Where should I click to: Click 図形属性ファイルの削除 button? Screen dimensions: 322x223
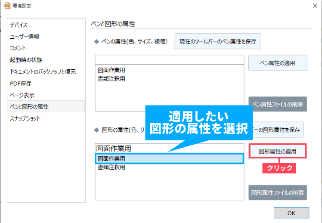click(278, 192)
